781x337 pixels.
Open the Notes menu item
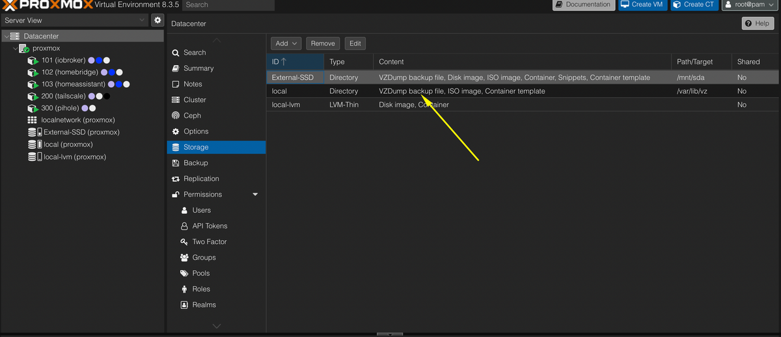216,84
